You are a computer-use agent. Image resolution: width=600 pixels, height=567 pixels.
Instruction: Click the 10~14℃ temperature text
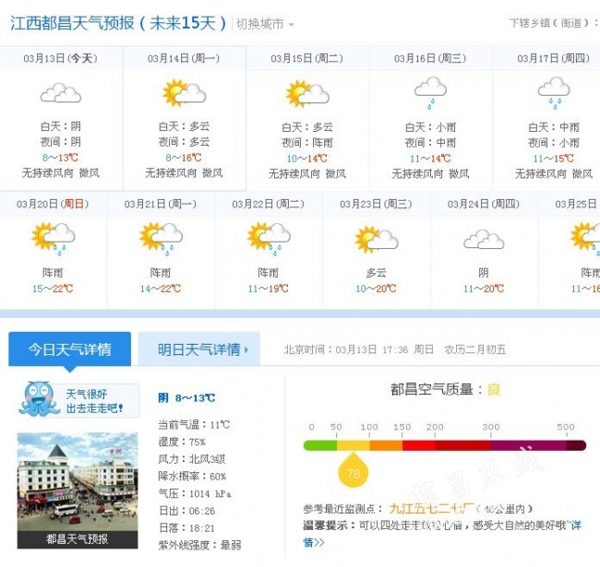tap(306, 159)
